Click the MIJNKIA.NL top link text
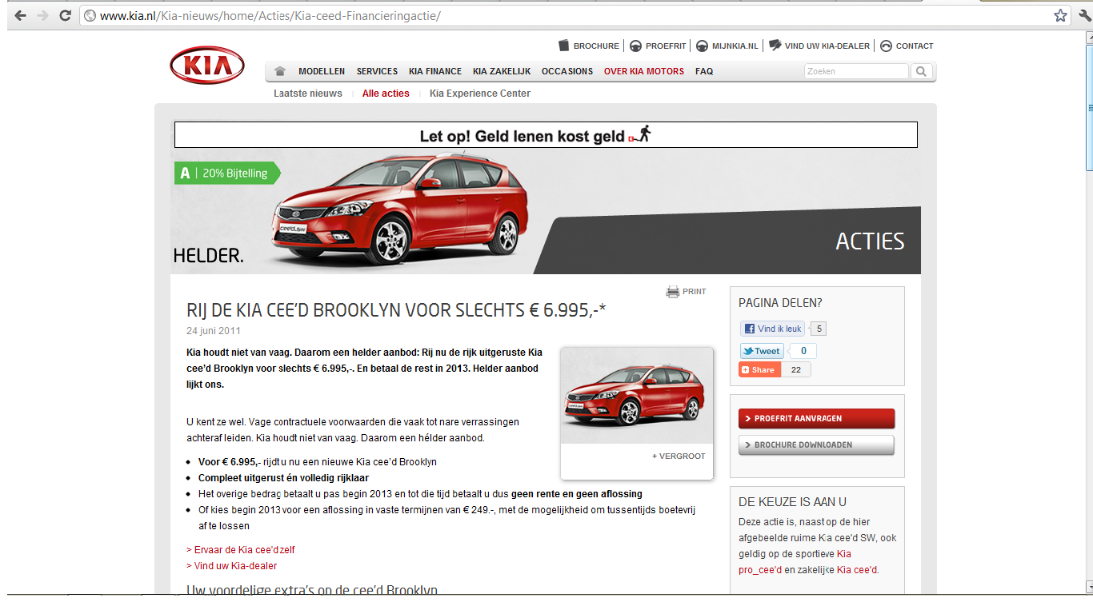 tap(735, 46)
